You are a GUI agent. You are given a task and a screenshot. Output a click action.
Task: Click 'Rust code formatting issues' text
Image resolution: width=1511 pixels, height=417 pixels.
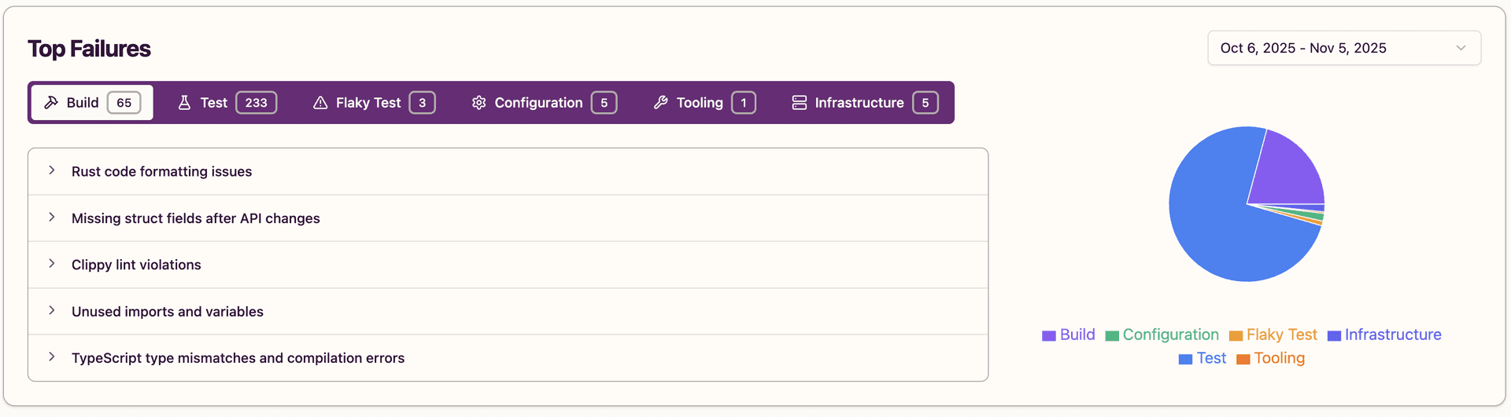(x=161, y=171)
